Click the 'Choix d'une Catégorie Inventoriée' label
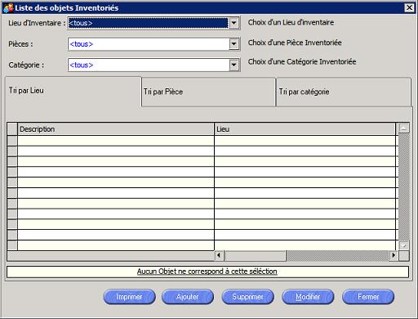The width and height of the screenshot is (418, 319). pyautogui.click(x=302, y=62)
